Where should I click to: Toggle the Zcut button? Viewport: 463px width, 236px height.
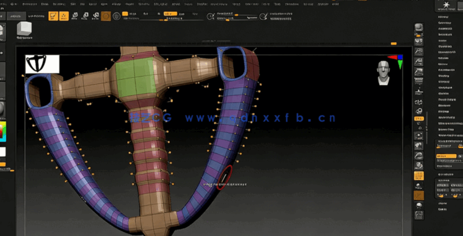click(x=195, y=14)
